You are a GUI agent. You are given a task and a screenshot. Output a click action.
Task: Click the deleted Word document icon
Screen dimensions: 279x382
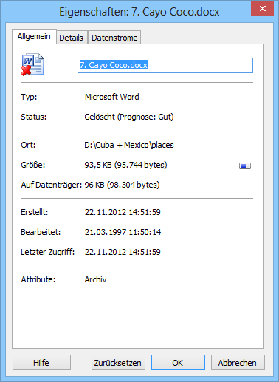pos(32,64)
